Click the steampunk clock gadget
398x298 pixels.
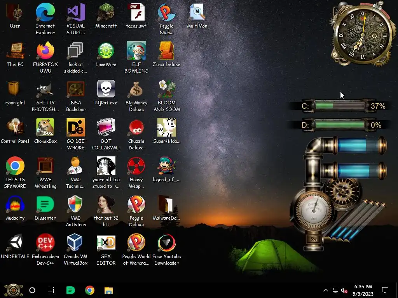pos(363,34)
